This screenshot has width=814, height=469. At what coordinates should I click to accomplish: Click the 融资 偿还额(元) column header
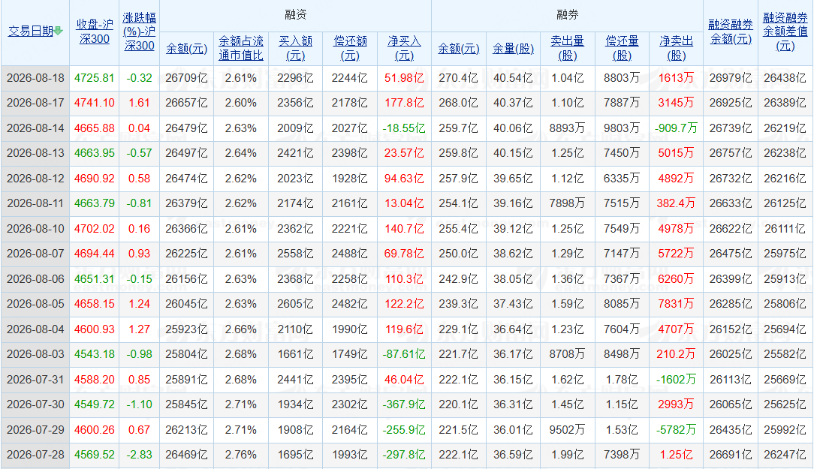[350, 48]
